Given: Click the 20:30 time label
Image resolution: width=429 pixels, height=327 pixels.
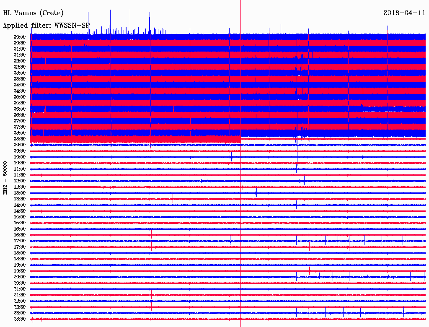Looking at the screenshot, I should 20,283.
